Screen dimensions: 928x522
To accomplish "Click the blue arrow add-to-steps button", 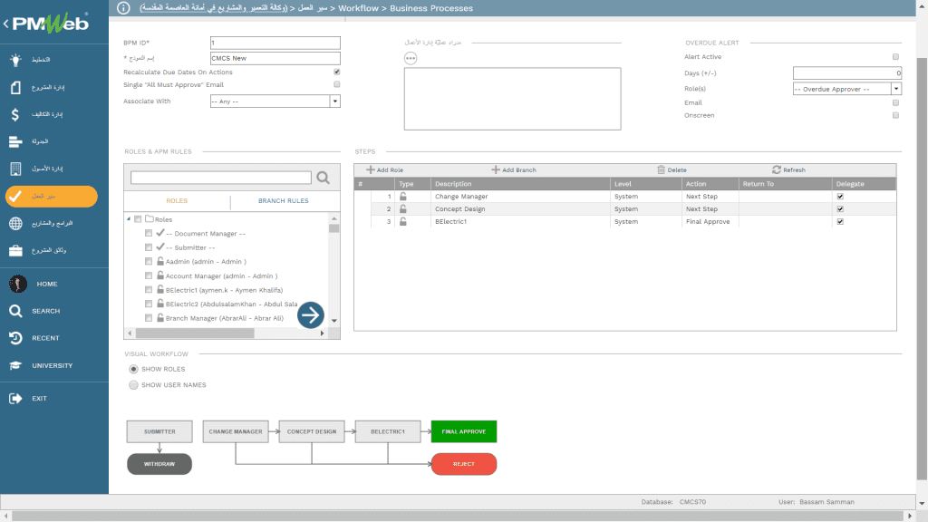I will click(x=311, y=314).
